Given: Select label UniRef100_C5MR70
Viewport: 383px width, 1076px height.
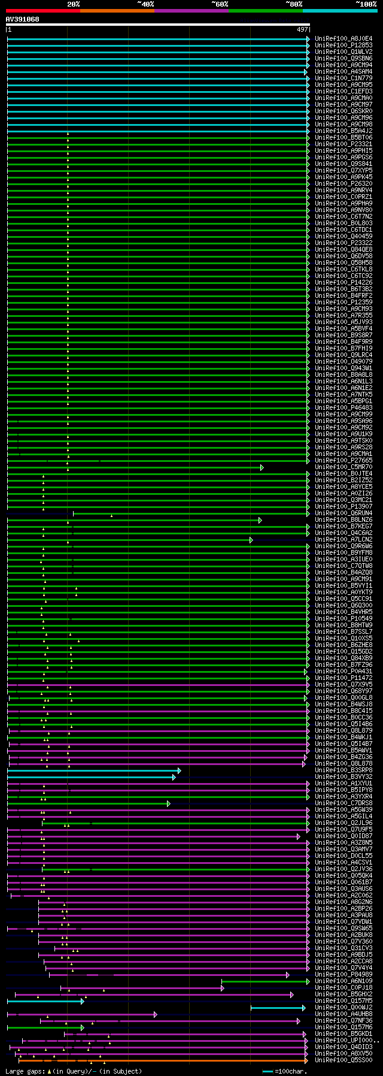Looking at the screenshot, I should (344, 467).
